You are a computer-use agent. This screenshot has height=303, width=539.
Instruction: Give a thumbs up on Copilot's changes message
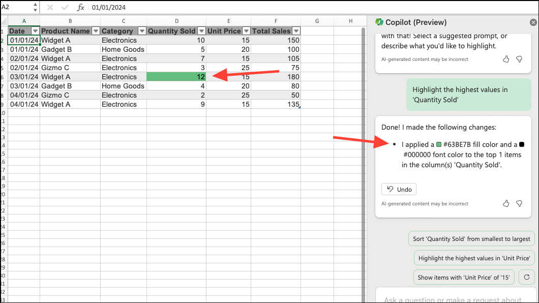point(505,203)
